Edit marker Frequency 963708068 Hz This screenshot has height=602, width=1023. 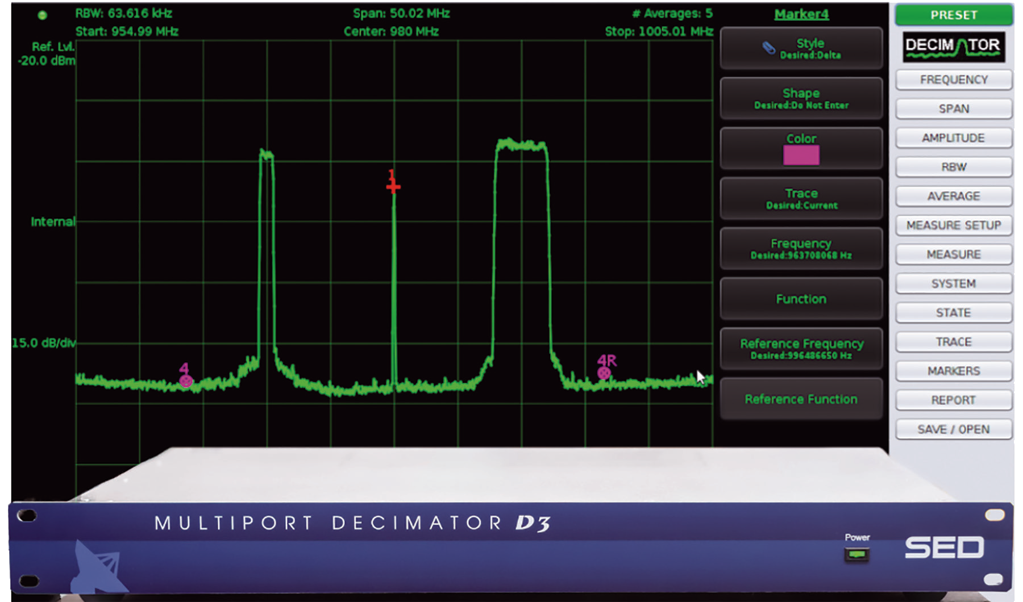click(x=801, y=249)
